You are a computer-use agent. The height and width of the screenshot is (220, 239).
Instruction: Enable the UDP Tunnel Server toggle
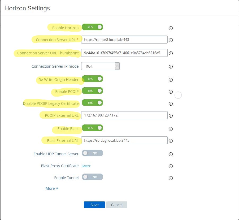(x=92, y=153)
